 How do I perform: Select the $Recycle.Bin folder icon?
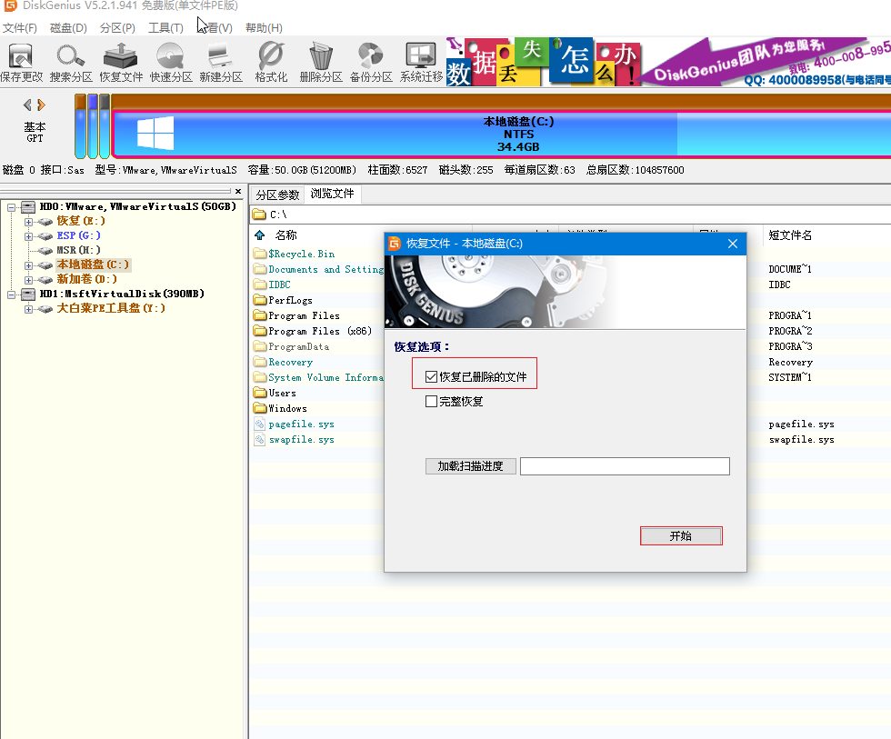pyautogui.click(x=260, y=254)
